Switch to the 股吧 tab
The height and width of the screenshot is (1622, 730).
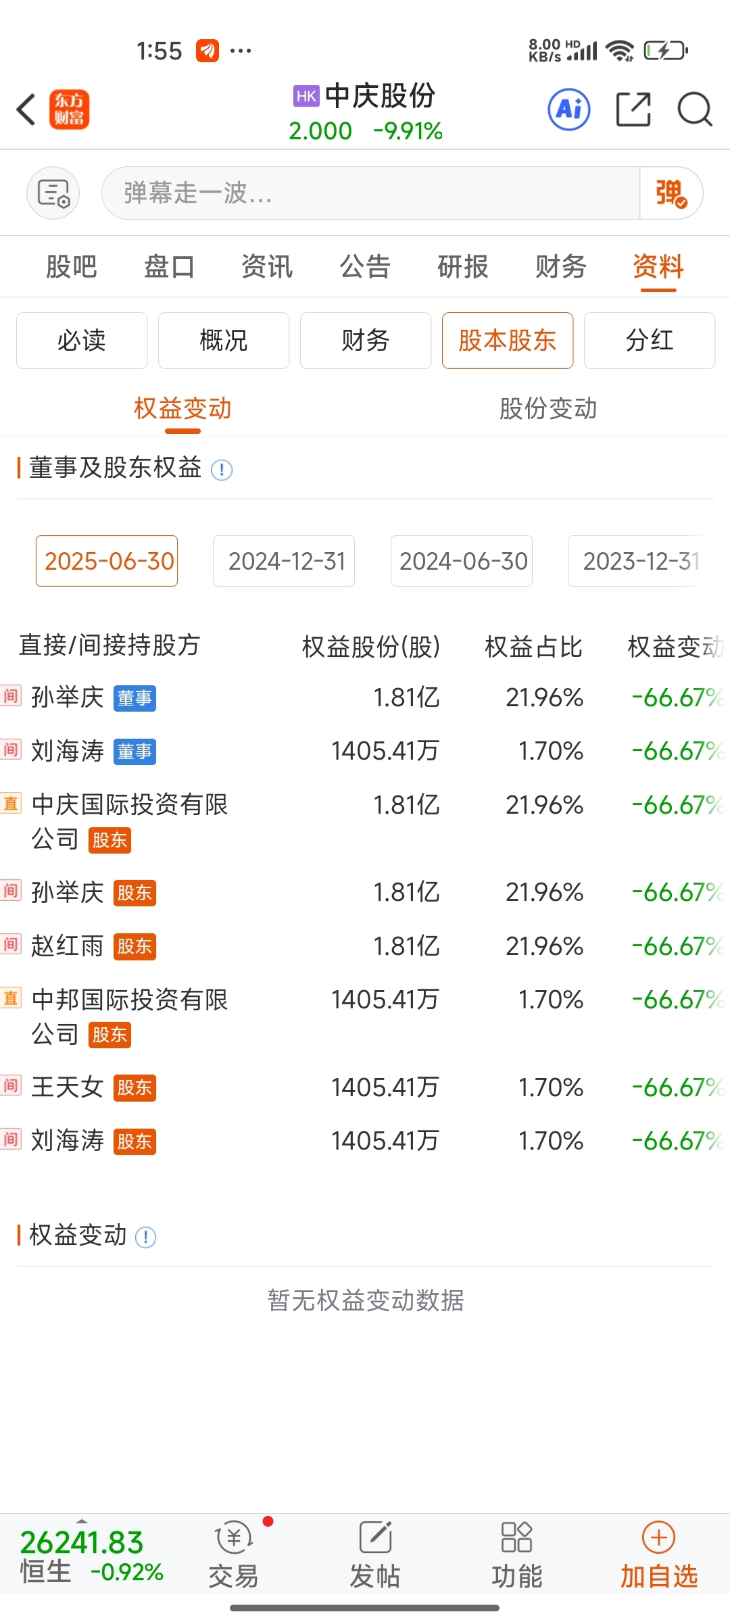72,266
